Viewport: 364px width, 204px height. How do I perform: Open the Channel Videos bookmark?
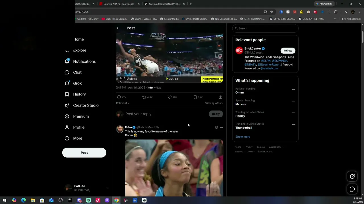tap(144, 19)
